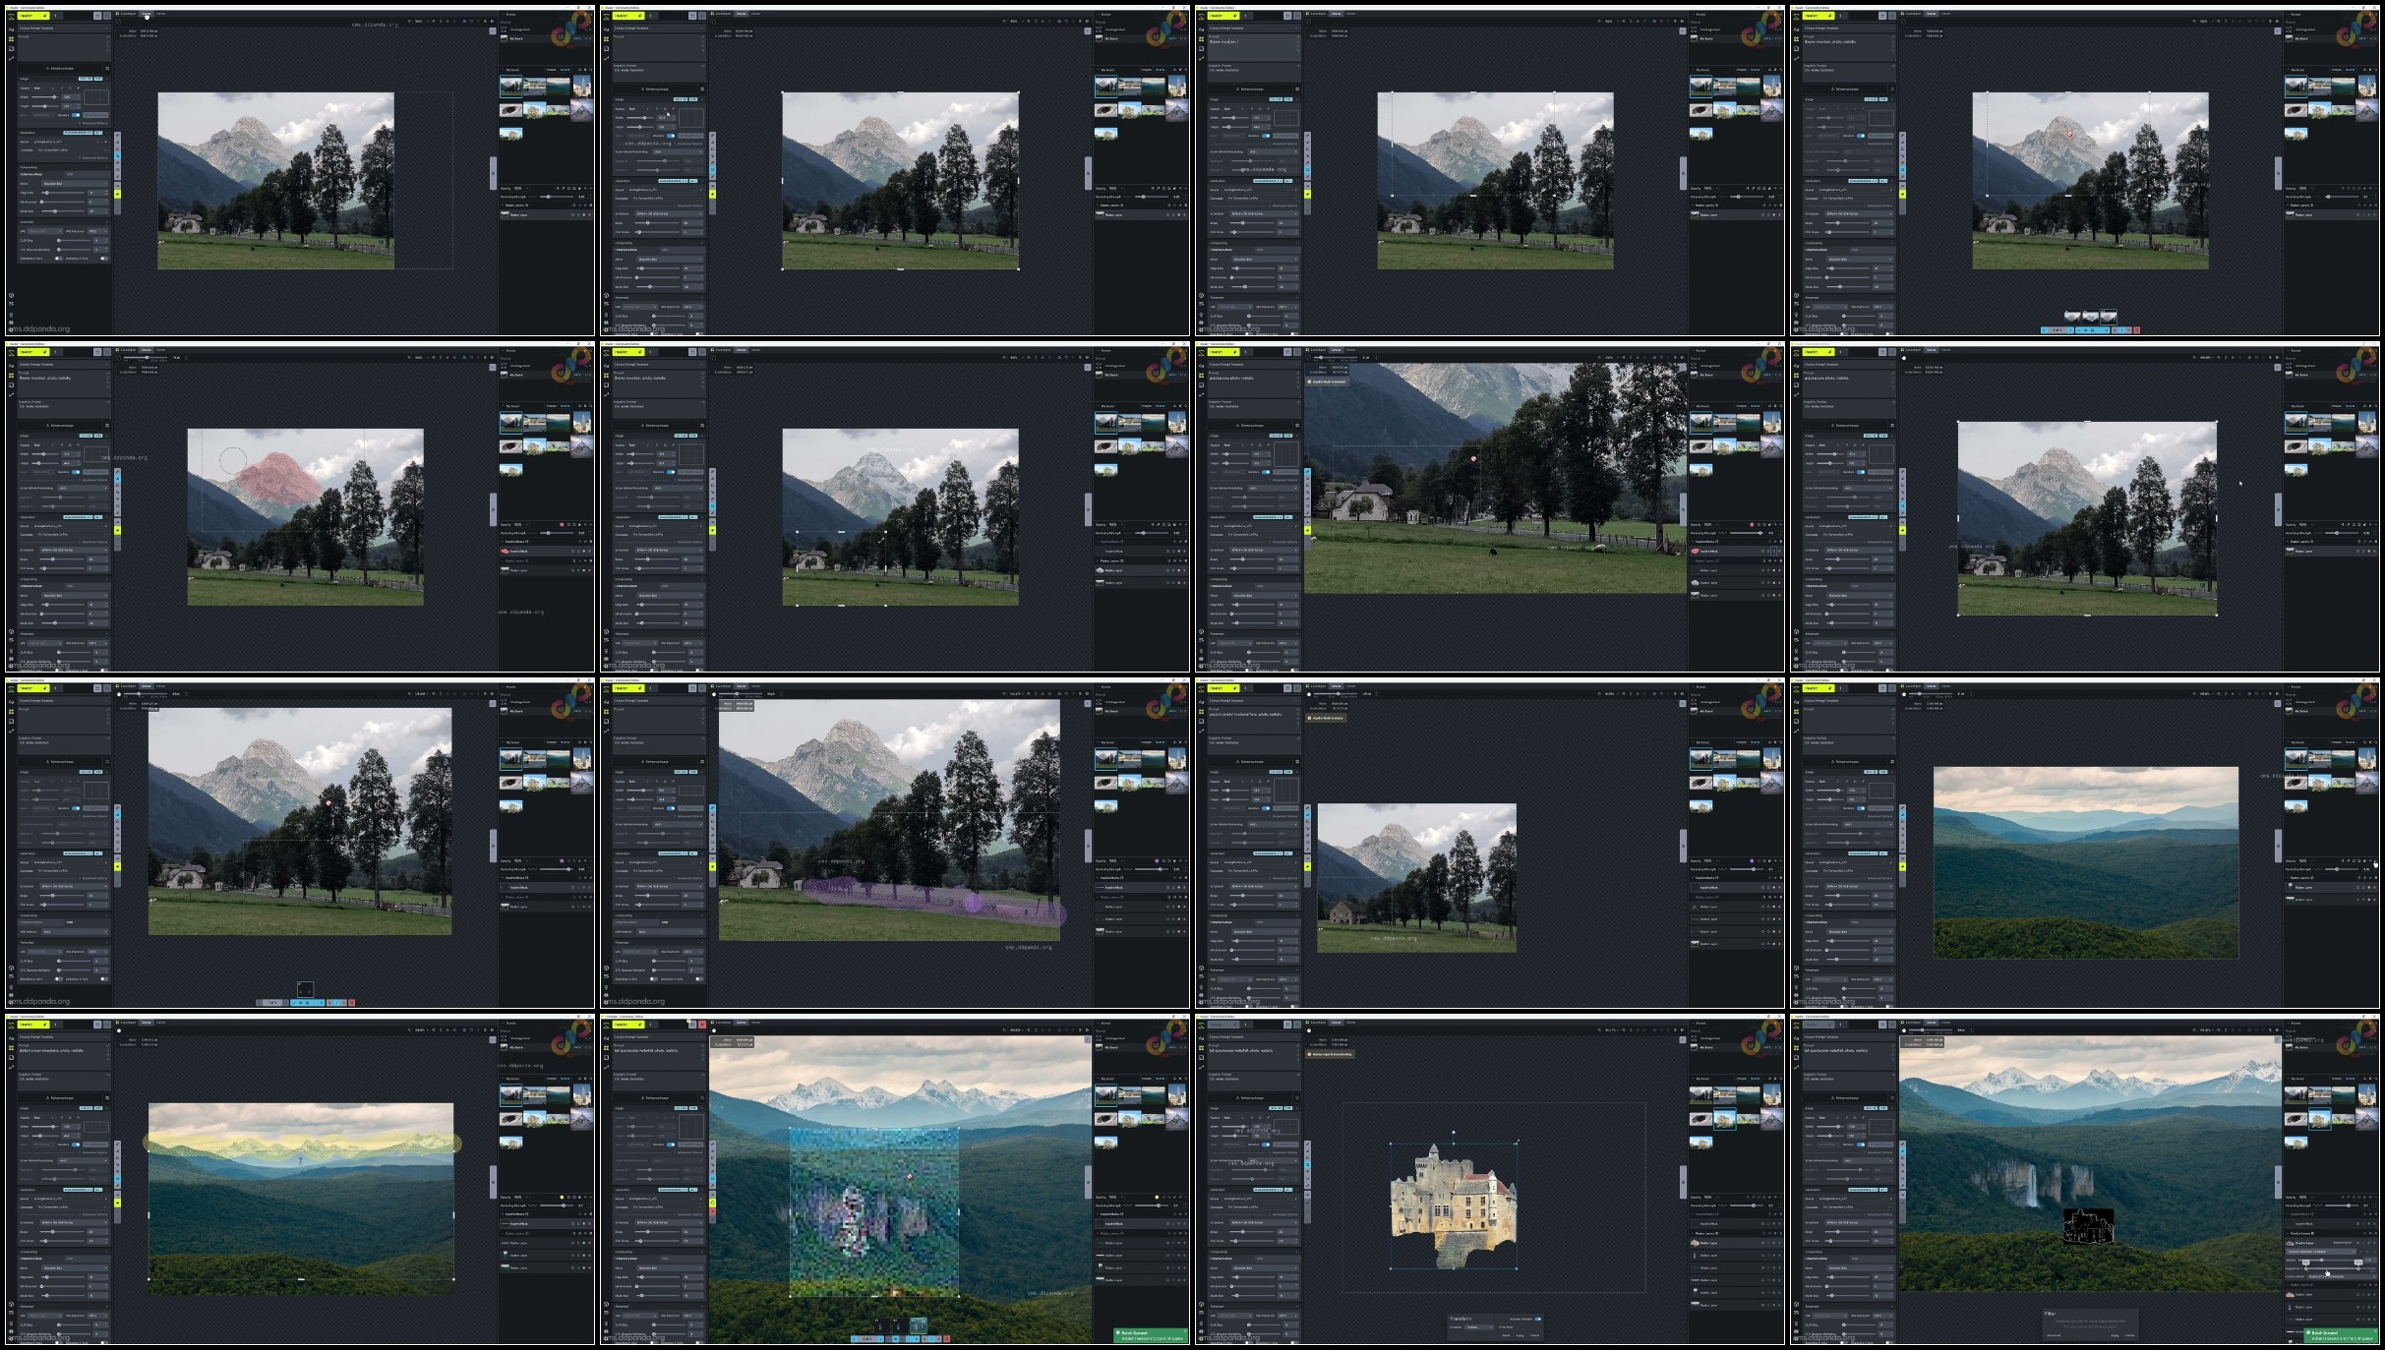2385x1350 pixels.
Task: Delete the castle Raster Layer with its trash icon
Action: click(1779, 1243)
